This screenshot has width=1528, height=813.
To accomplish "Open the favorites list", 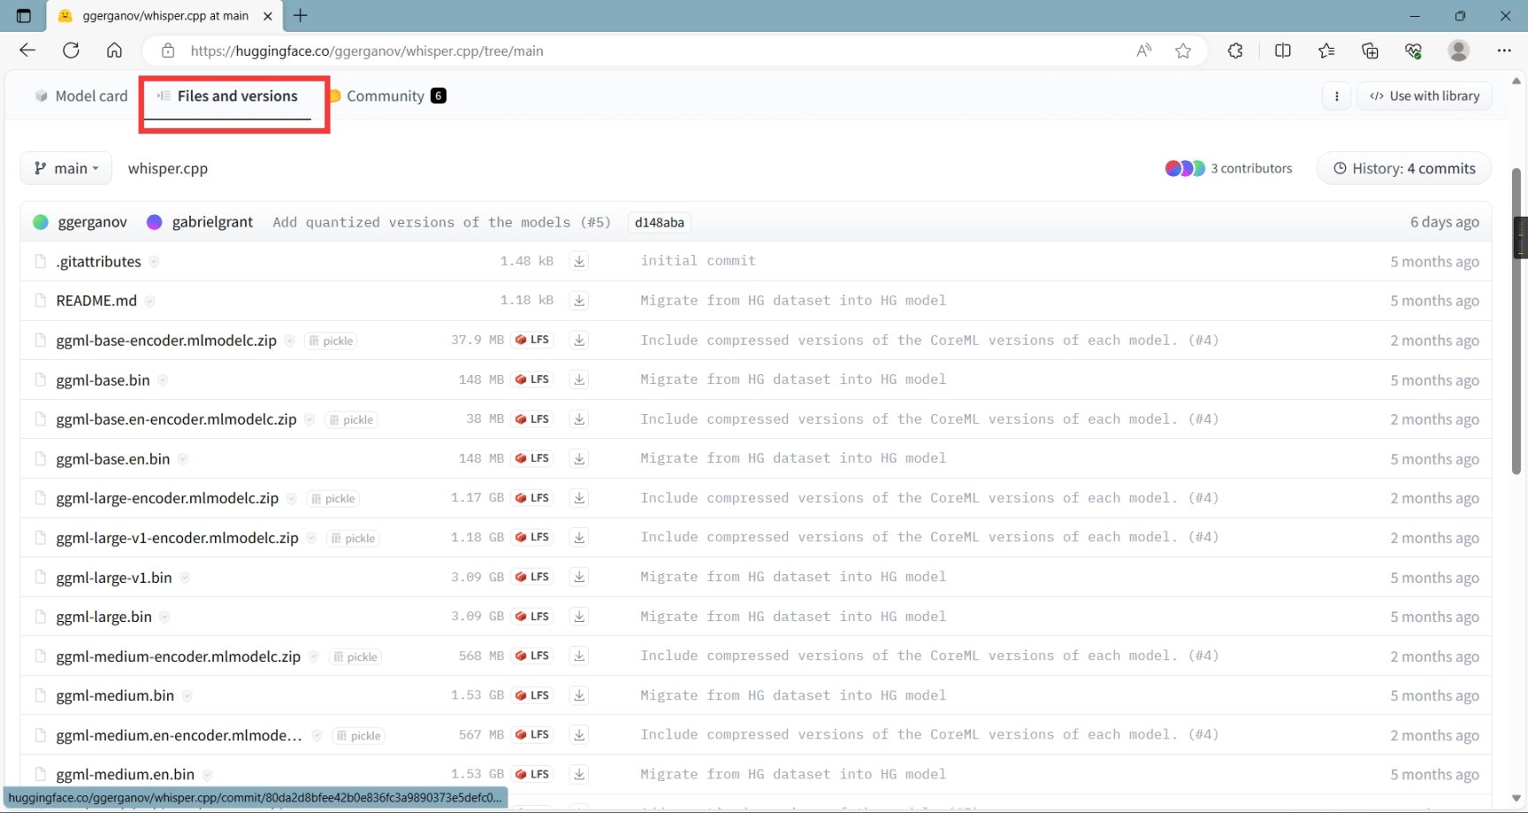I will (1326, 50).
